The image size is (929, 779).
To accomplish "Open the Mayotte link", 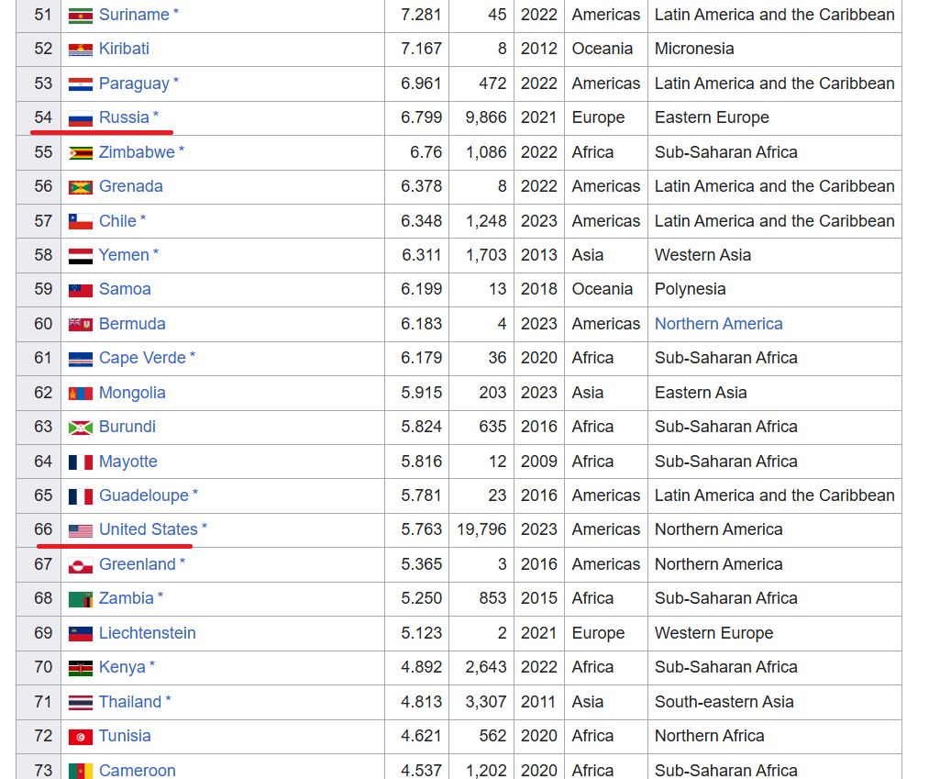I will [x=128, y=462].
